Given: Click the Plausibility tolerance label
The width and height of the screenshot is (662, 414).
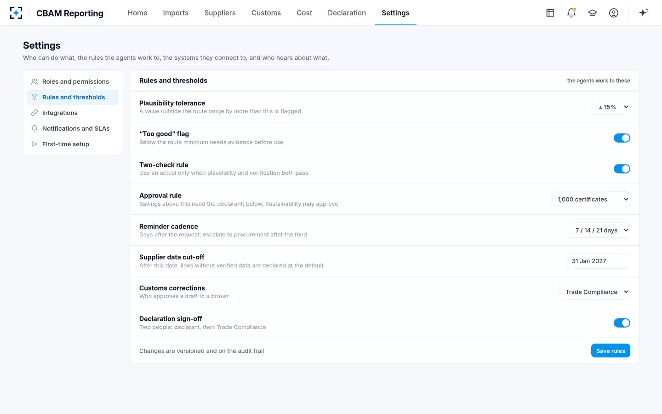Looking at the screenshot, I should tap(172, 103).
